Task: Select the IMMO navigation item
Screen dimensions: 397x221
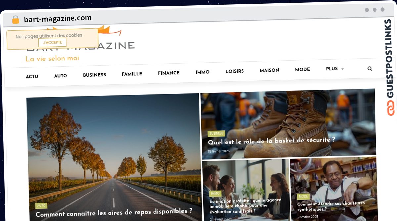Action: point(202,72)
